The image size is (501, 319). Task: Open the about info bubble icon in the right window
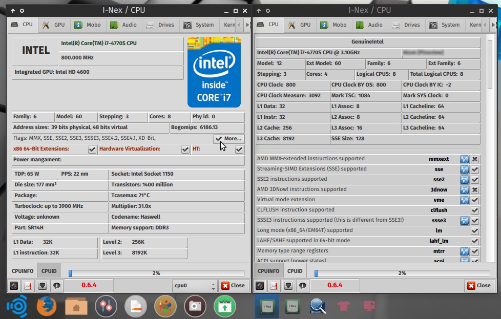303,286
